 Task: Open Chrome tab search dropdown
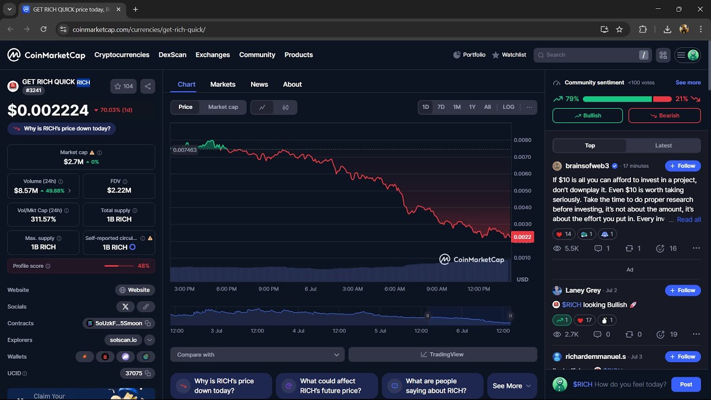[x=9, y=9]
